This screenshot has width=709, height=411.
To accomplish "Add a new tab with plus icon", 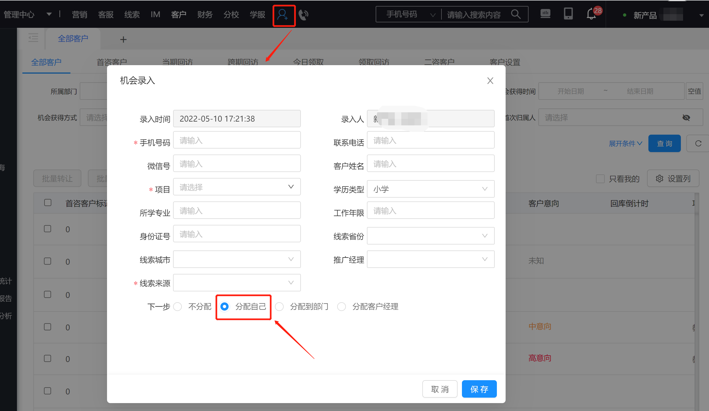I will point(123,40).
